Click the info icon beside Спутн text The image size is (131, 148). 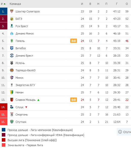click(x=120, y=132)
